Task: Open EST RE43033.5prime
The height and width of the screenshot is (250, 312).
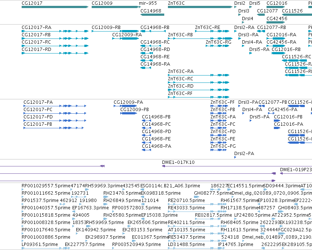Action: pos(186,207)
